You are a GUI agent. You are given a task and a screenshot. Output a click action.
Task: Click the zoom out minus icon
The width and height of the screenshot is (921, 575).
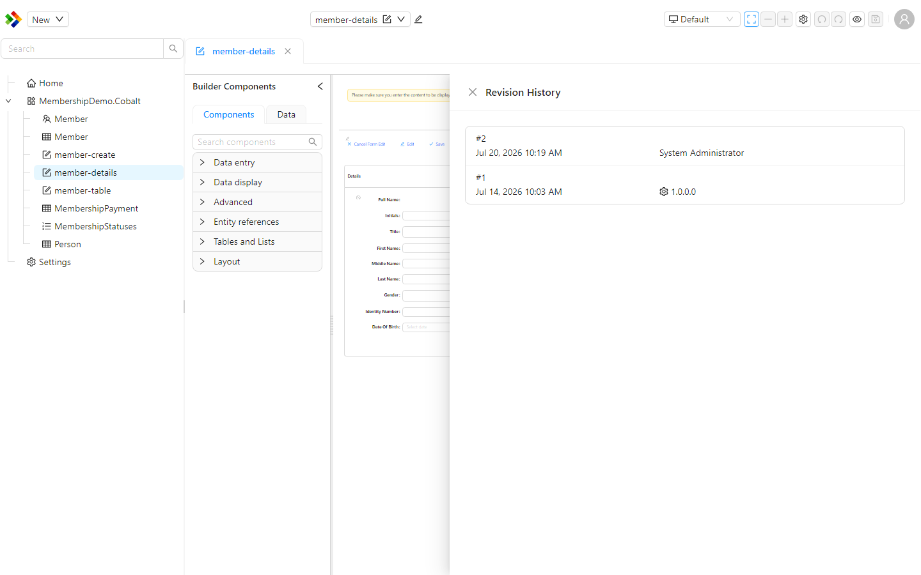[768, 19]
